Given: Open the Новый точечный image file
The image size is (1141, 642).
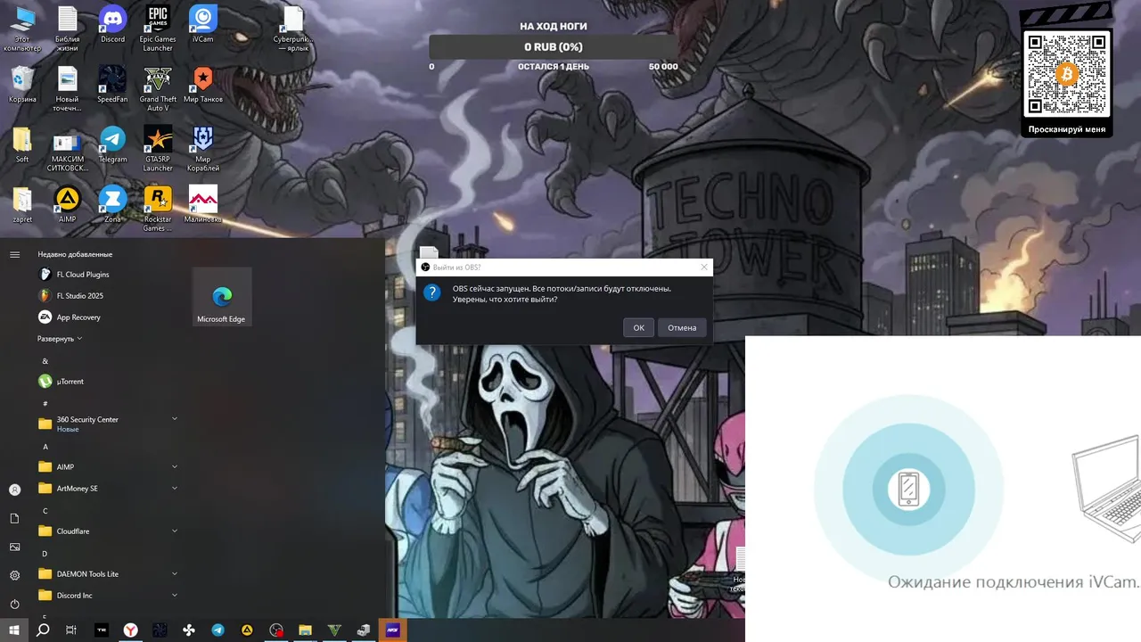Looking at the screenshot, I should click(68, 88).
